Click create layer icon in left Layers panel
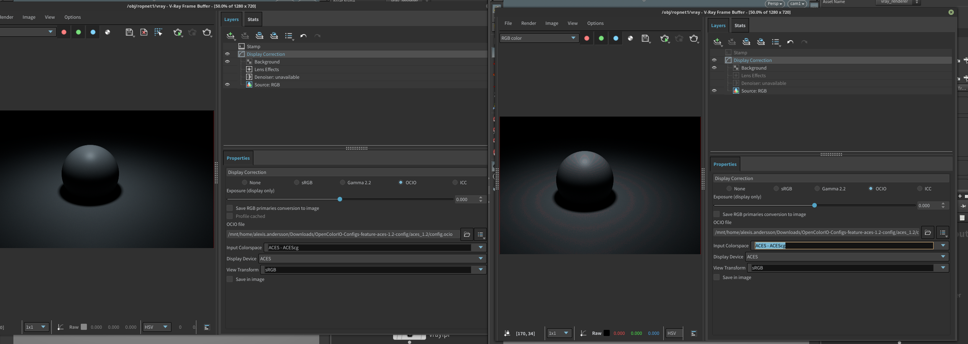 230,36
